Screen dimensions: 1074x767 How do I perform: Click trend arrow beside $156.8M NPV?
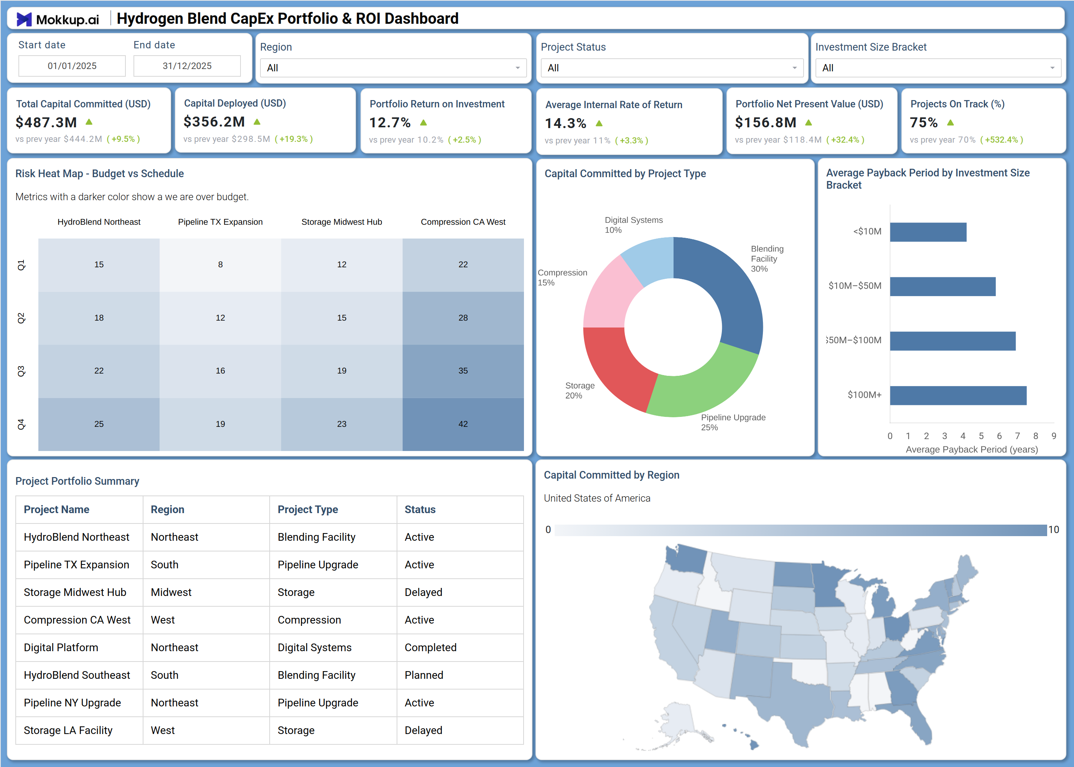(809, 122)
